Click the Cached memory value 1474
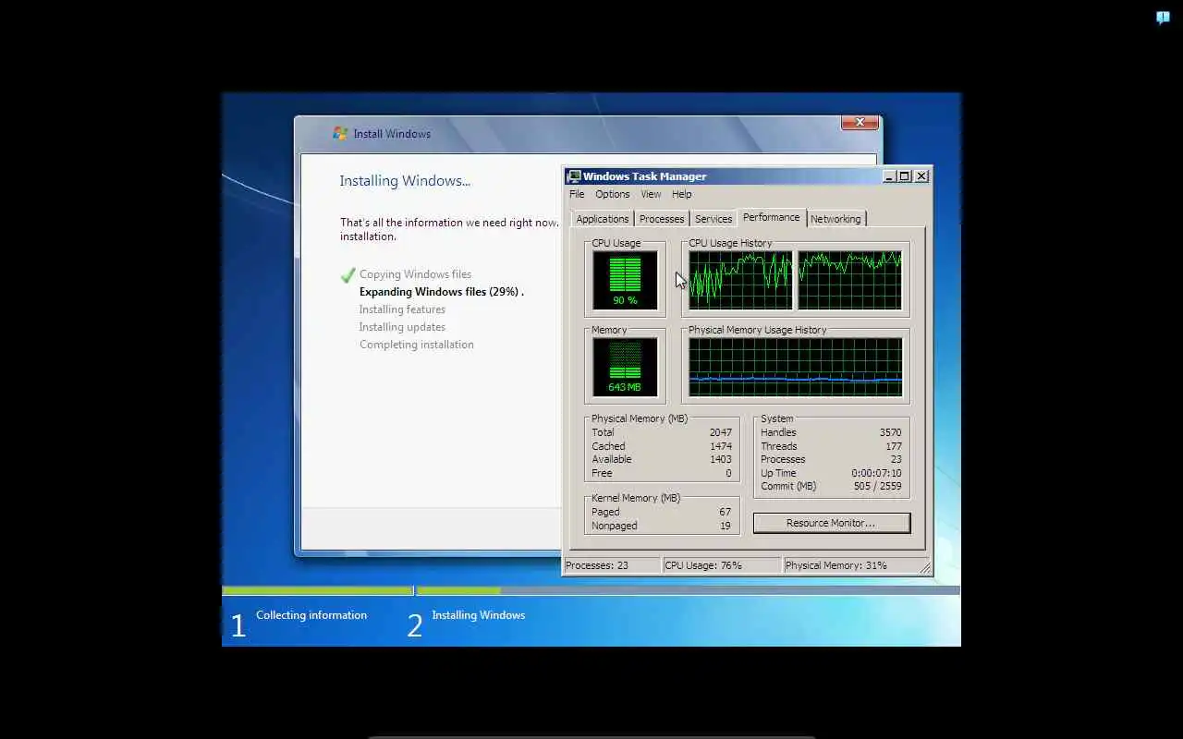The image size is (1183, 739). pyautogui.click(x=721, y=446)
